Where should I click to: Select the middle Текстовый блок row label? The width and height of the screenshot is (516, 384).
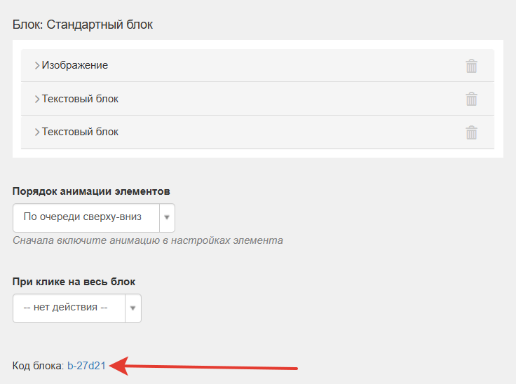(x=80, y=99)
